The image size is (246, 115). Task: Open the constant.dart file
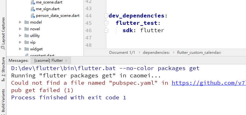click(42, 55)
